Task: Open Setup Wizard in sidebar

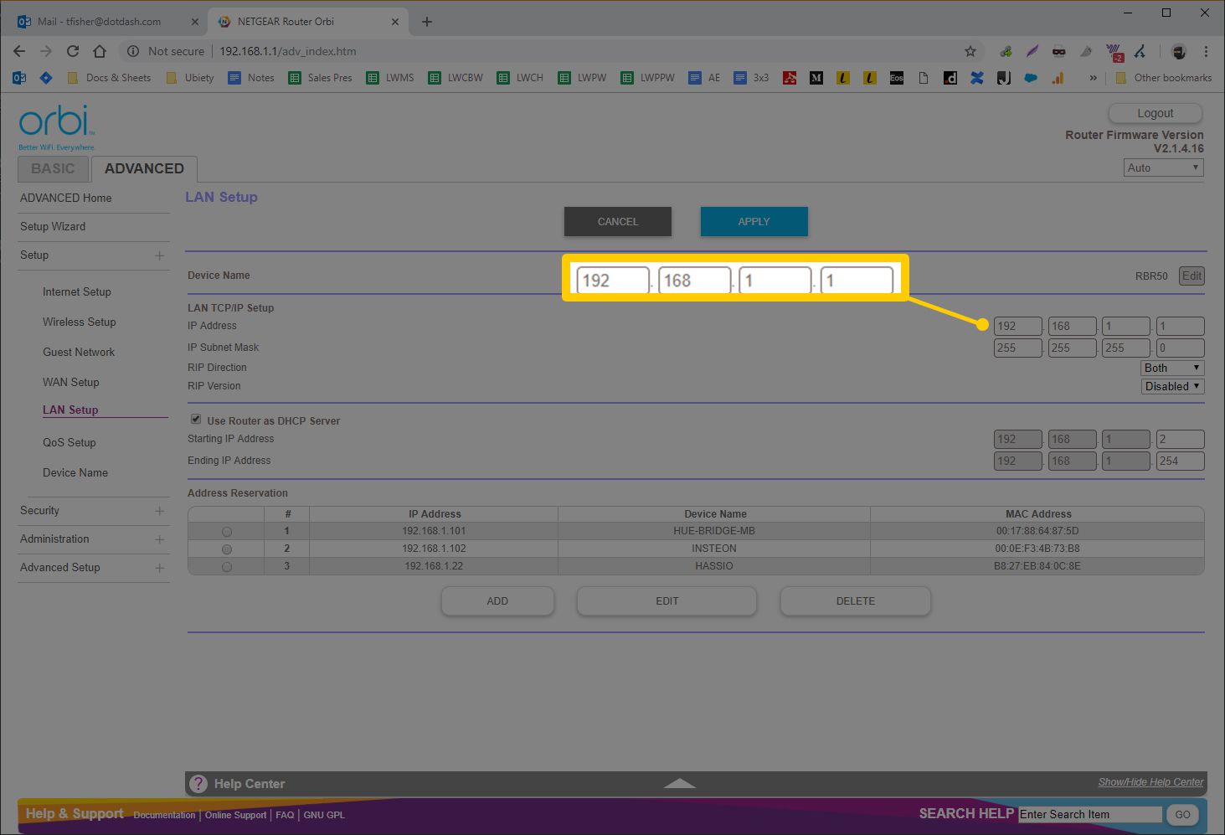Action: click(x=53, y=226)
